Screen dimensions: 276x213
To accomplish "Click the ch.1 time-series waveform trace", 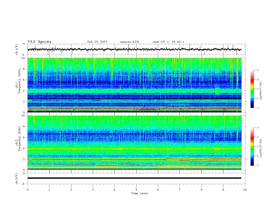I will pos(134,49).
